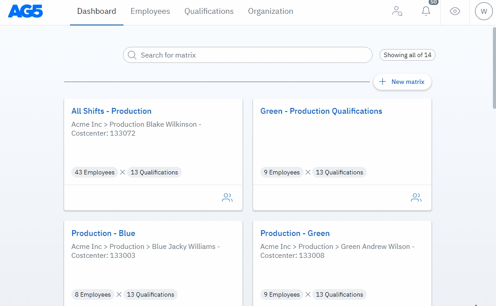Switch to the Dashboard tab
496x306 pixels.
[96, 12]
